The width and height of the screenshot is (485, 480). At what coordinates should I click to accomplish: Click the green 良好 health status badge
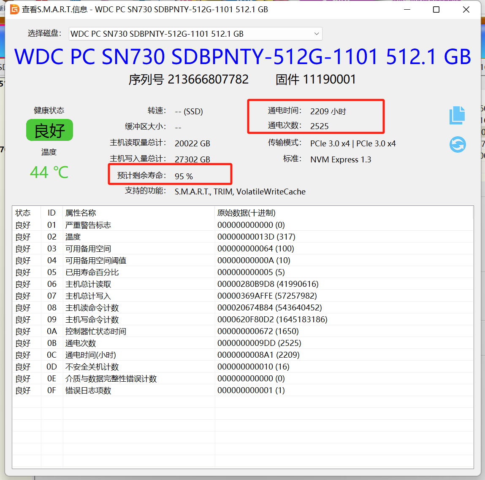point(49,130)
